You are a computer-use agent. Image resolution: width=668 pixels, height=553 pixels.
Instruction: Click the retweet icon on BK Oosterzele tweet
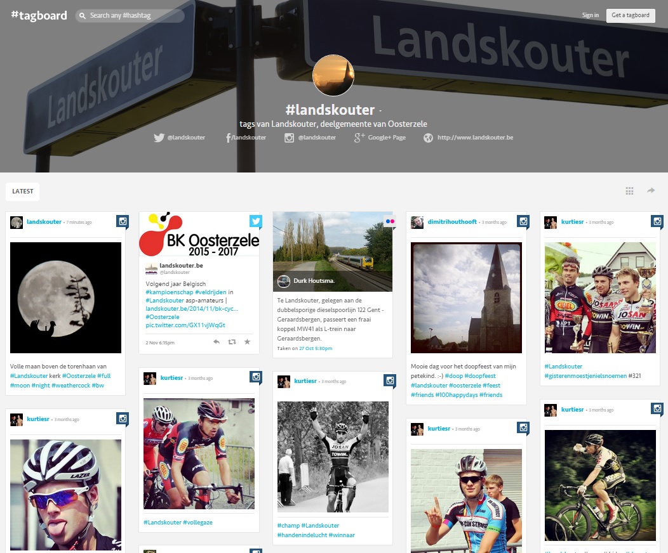(232, 342)
